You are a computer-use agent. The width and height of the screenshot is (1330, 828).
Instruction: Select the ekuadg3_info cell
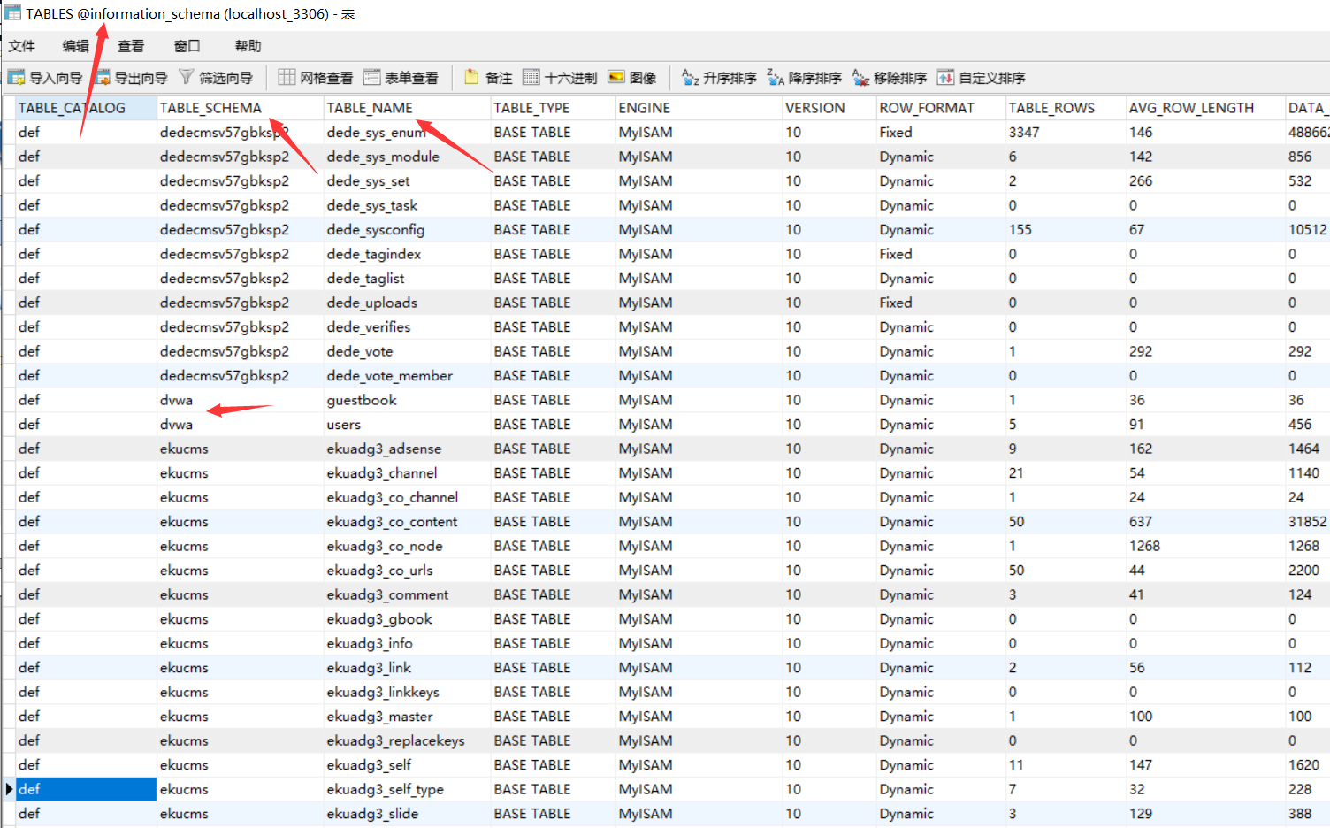(408, 643)
